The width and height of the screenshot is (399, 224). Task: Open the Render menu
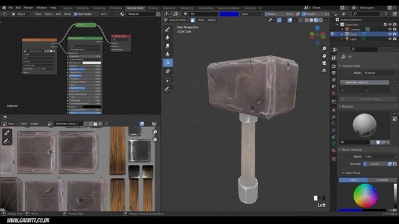click(x=29, y=7)
